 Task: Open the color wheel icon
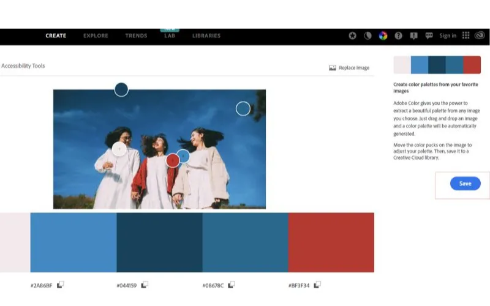pyautogui.click(x=383, y=35)
